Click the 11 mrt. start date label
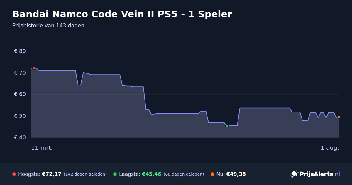Screen dimensions: 352x185 coord(42,148)
